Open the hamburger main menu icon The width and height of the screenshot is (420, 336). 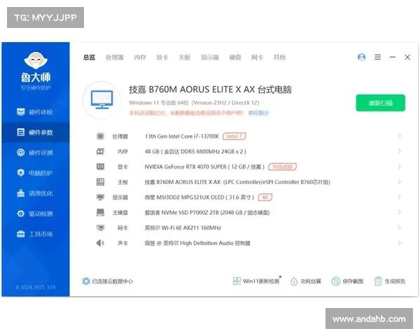click(x=378, y=57)
